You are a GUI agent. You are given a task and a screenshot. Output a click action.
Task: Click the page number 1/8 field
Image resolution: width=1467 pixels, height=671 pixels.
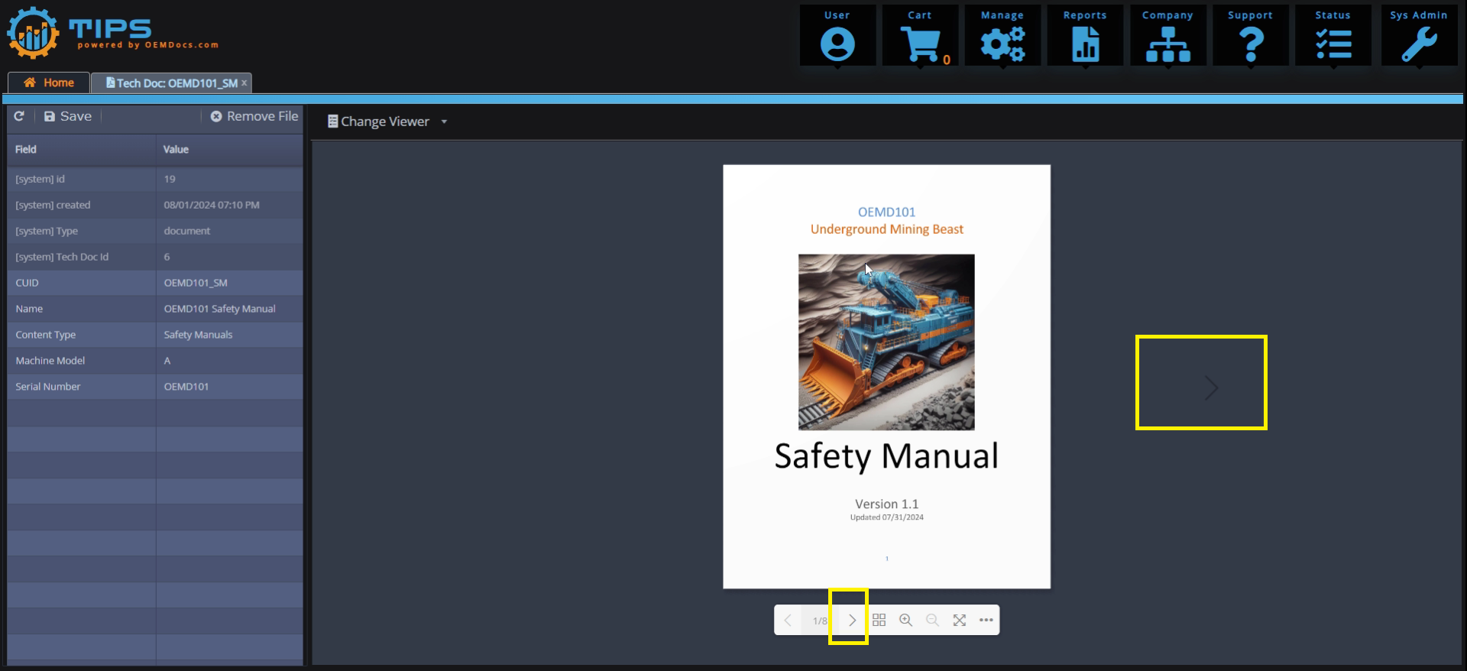(x=820, y=621)
